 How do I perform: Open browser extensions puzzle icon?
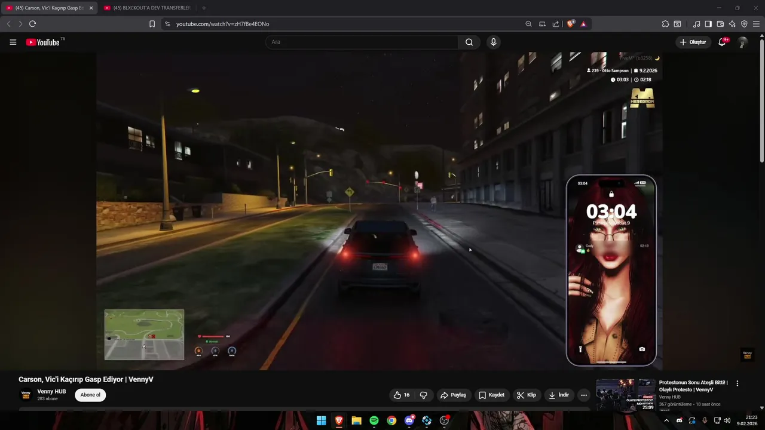click(665, 24)
